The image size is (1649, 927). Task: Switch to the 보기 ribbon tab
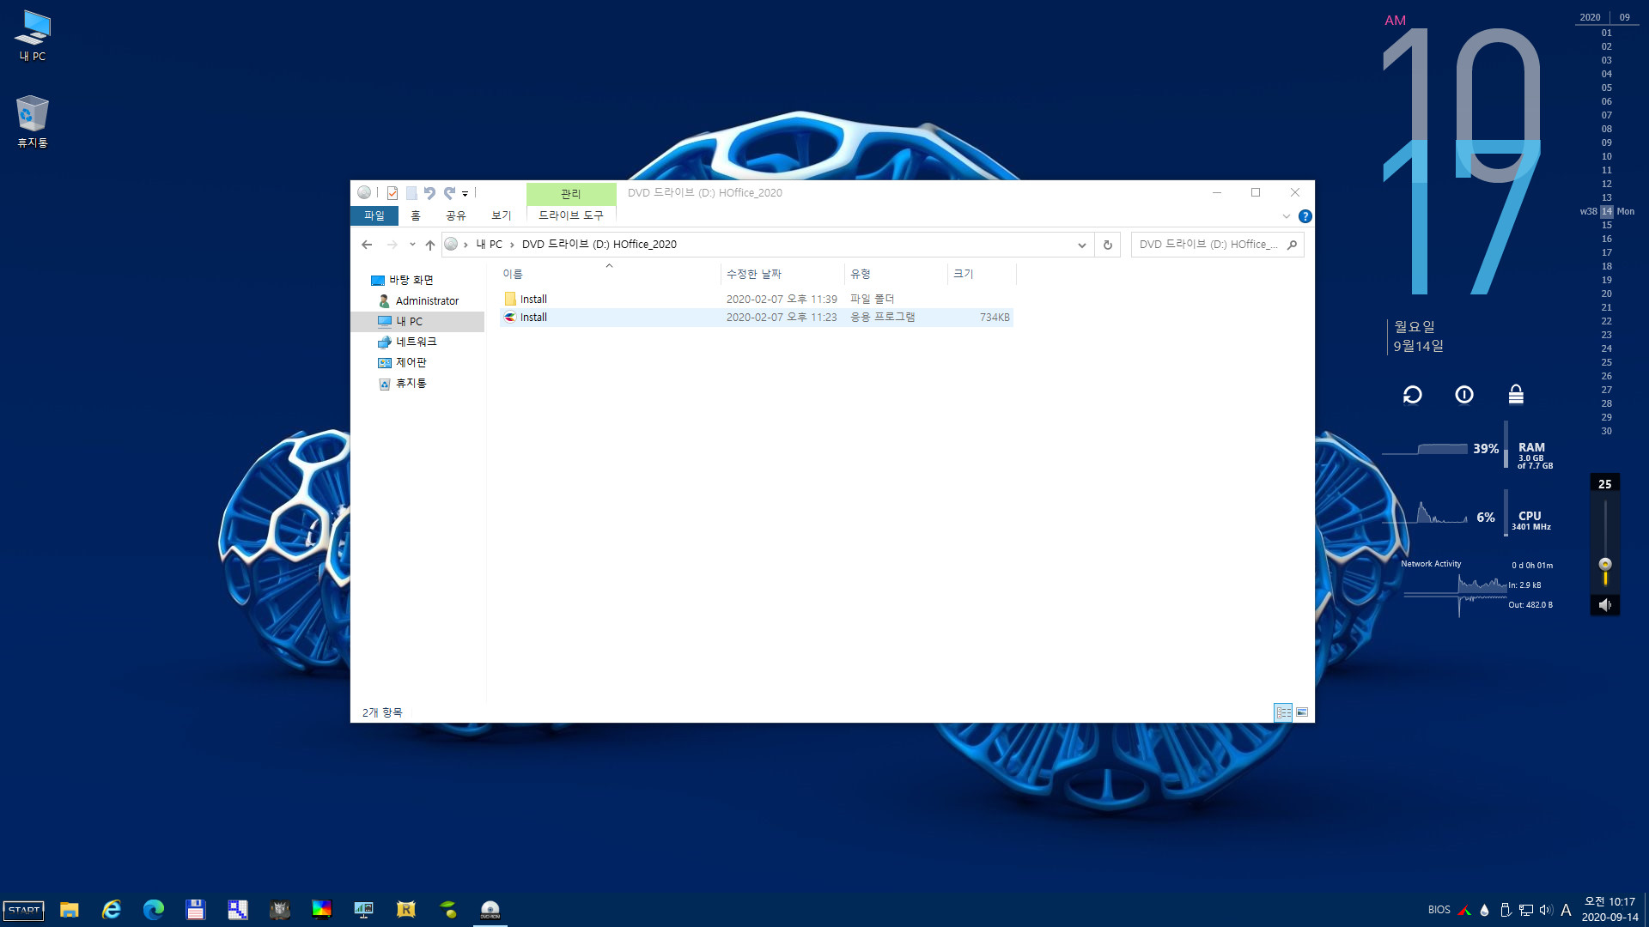(x=502, y=215)
